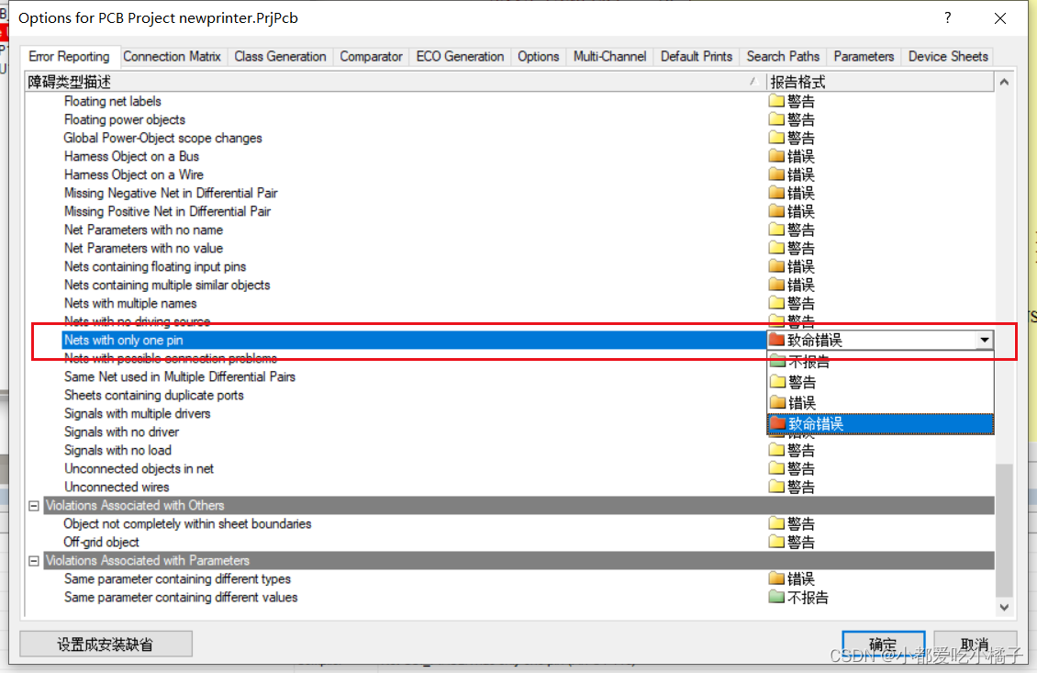Open the Class Generation tab
The width and height of the screenshot is (1037, 673).
[280, 56]
